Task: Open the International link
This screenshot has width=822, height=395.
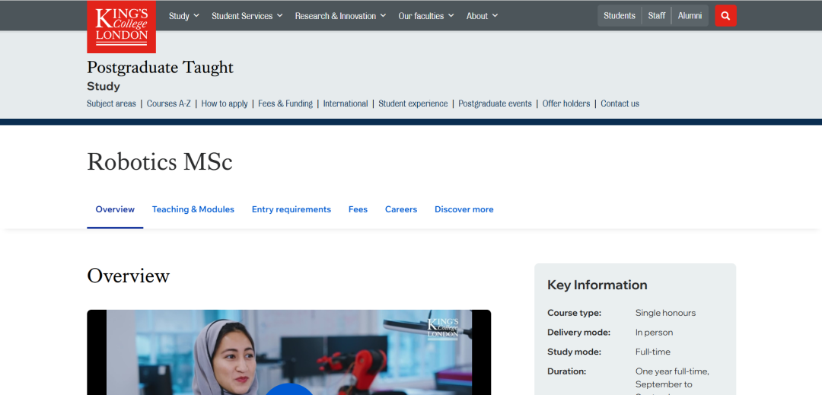Action: pyautogui.click(x=346, y=104)
